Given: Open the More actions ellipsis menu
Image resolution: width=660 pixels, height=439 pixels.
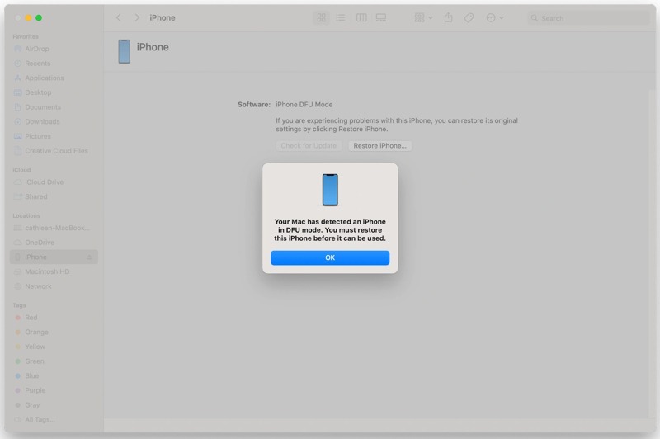Looking at the screenshot, I should point(494,17).
